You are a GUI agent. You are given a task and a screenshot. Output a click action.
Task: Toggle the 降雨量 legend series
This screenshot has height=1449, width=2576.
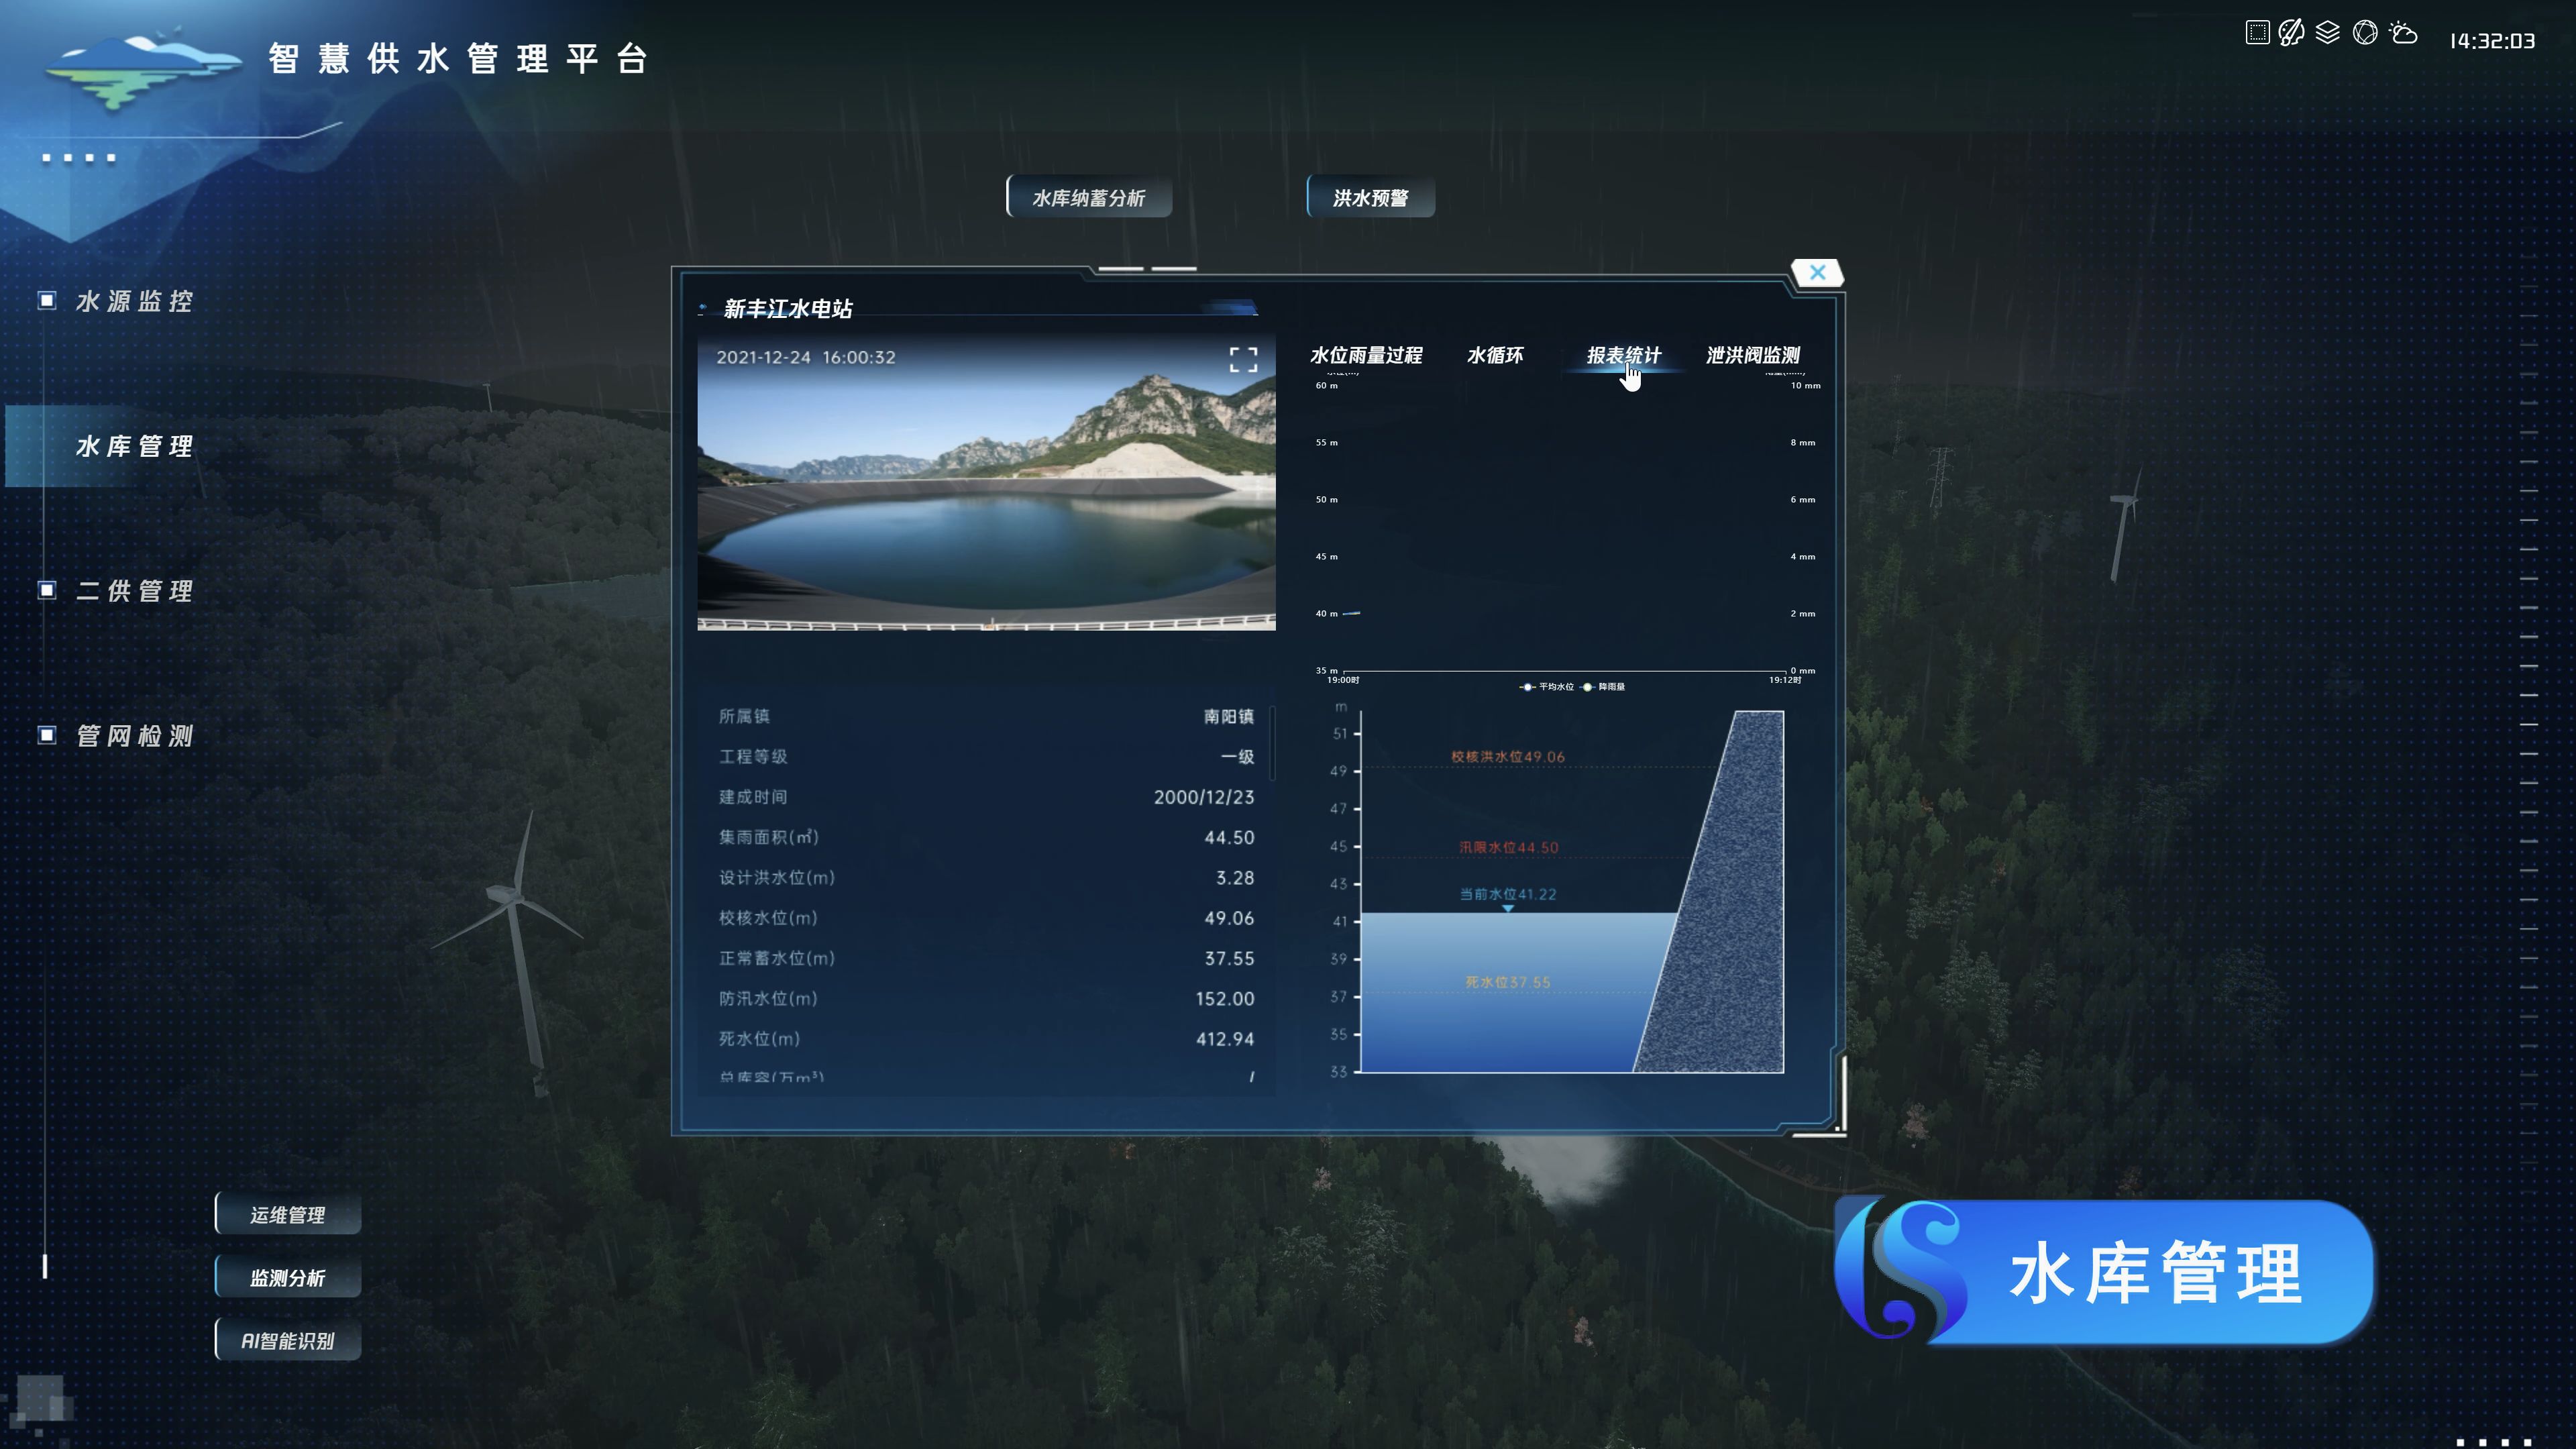[1603, 687]
